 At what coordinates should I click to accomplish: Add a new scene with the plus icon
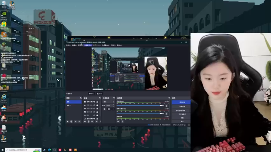67,122
